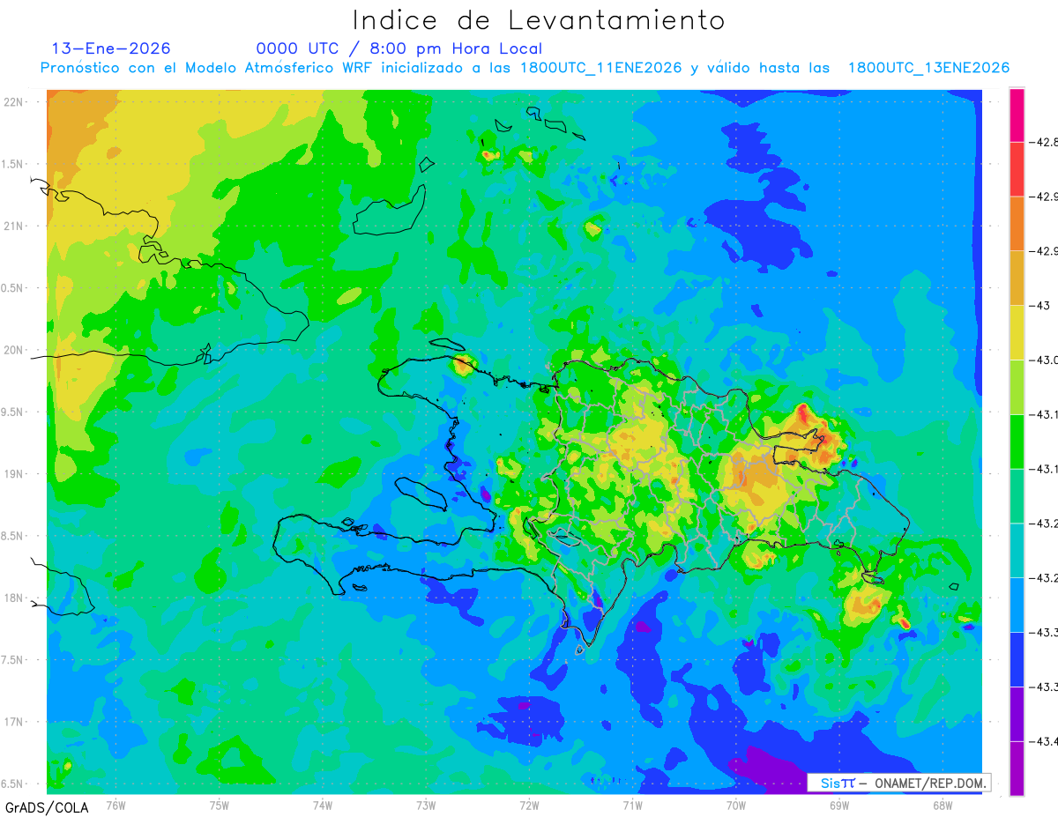Viewport: 1058px width, 817px height.
Task: Pick the amber-gold swatch above the -43 label
Action: click(1017, 278)
